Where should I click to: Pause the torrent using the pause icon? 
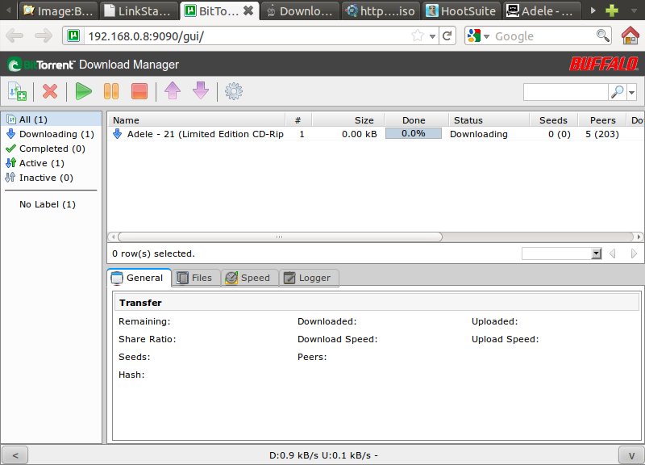point(111,92)
